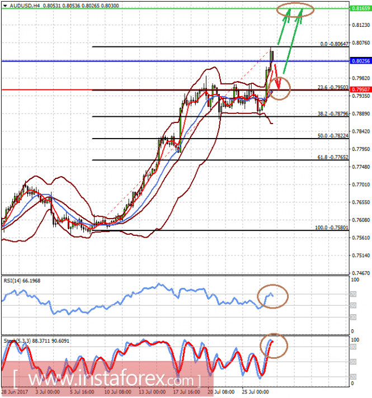Click the brown ellipse at the top price target
The height and width of the screenshot is (398, 372).
click(x=295, y=8)
